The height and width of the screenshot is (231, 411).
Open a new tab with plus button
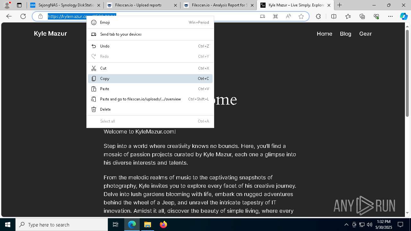tap(339, 5)
